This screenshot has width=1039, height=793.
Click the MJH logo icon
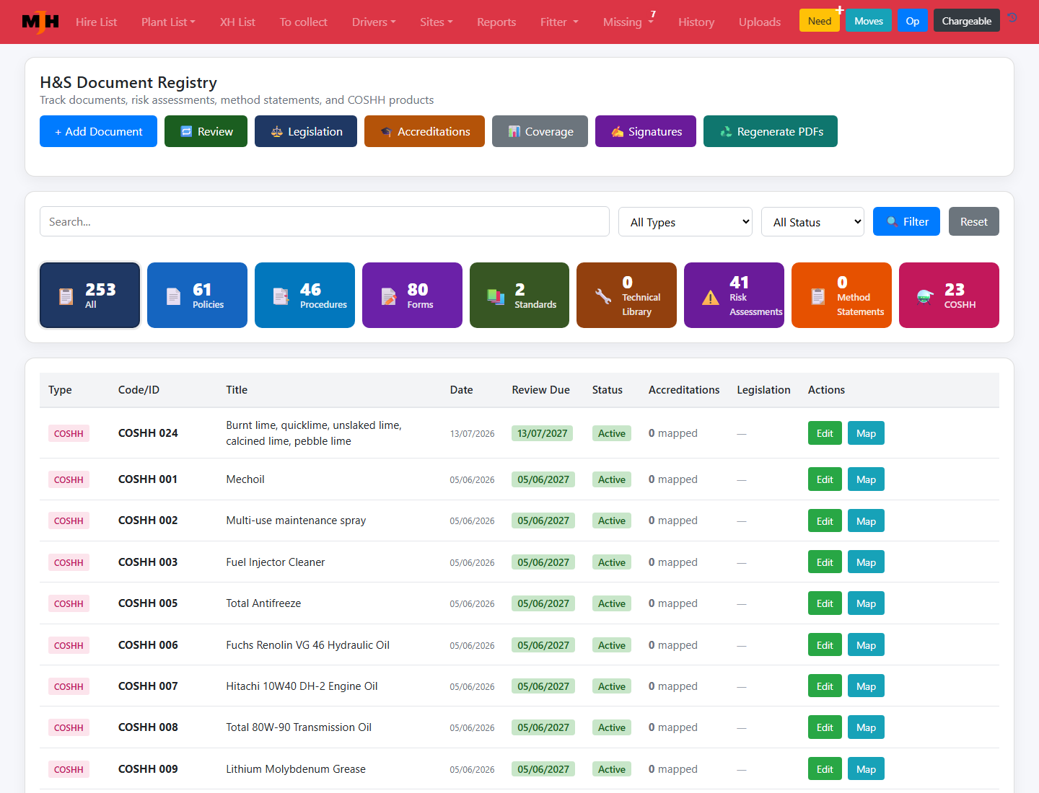pyautogui.click(x=40, y=22)
